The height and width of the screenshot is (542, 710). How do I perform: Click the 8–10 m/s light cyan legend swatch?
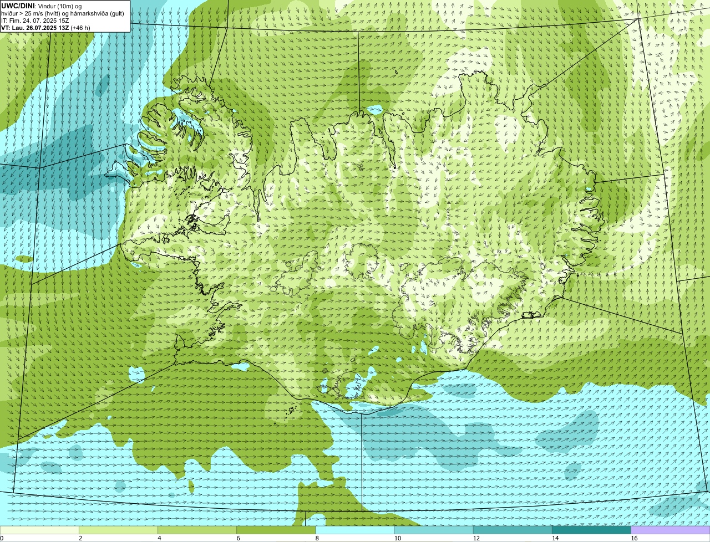(x=355, y=530)
